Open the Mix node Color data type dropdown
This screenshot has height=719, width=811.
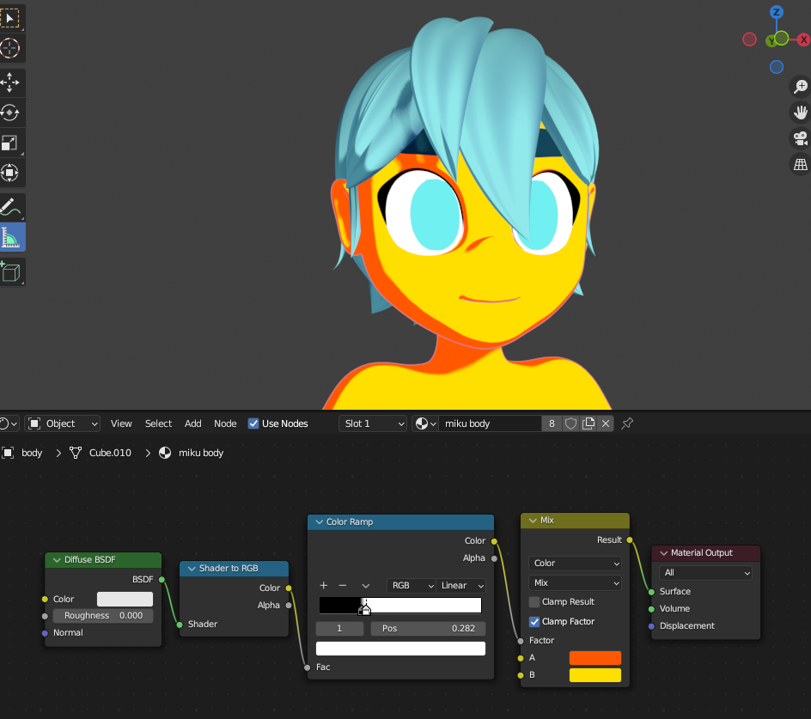click(575, 564)
